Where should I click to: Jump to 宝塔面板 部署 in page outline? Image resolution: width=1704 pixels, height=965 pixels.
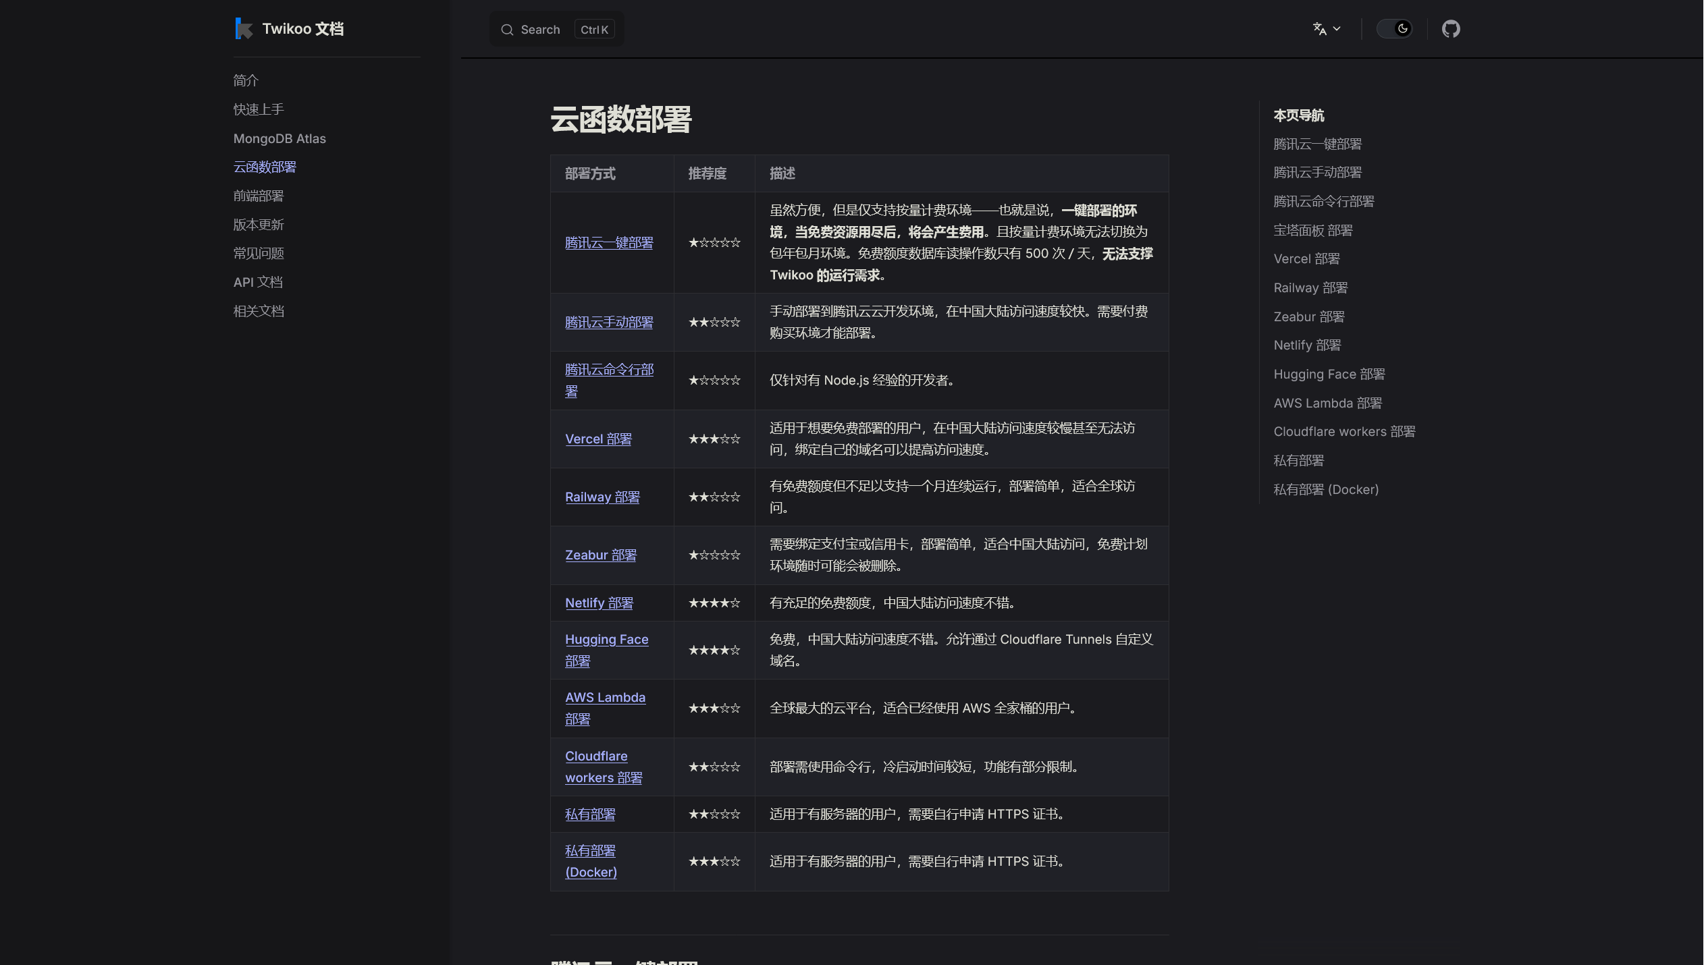click(1312, 231)
